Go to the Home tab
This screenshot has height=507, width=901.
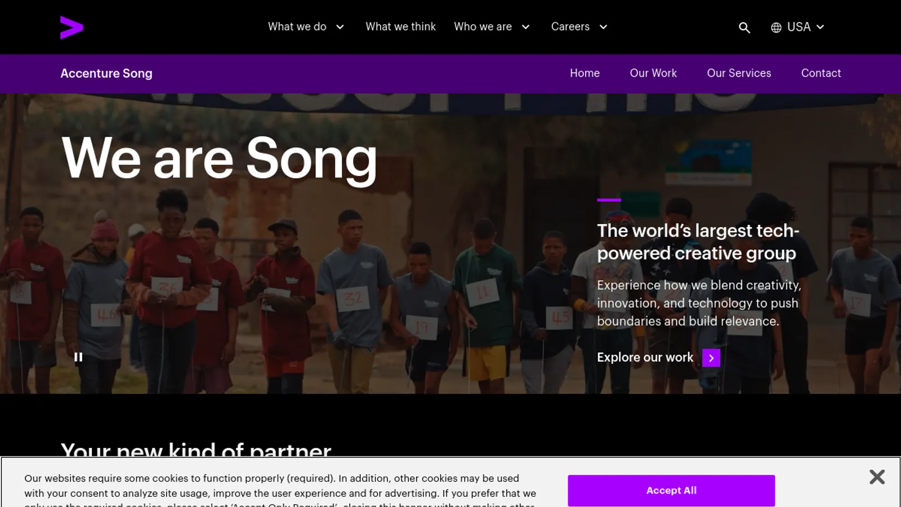[x=585, y=73]
